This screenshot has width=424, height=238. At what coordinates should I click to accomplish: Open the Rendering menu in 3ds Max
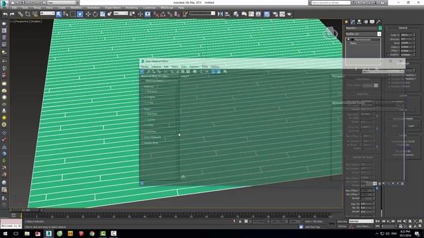132,8
